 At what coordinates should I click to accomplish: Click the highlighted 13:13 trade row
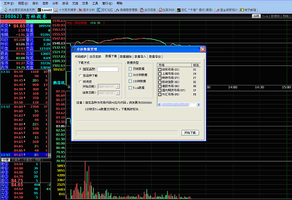tap(24, 155)
